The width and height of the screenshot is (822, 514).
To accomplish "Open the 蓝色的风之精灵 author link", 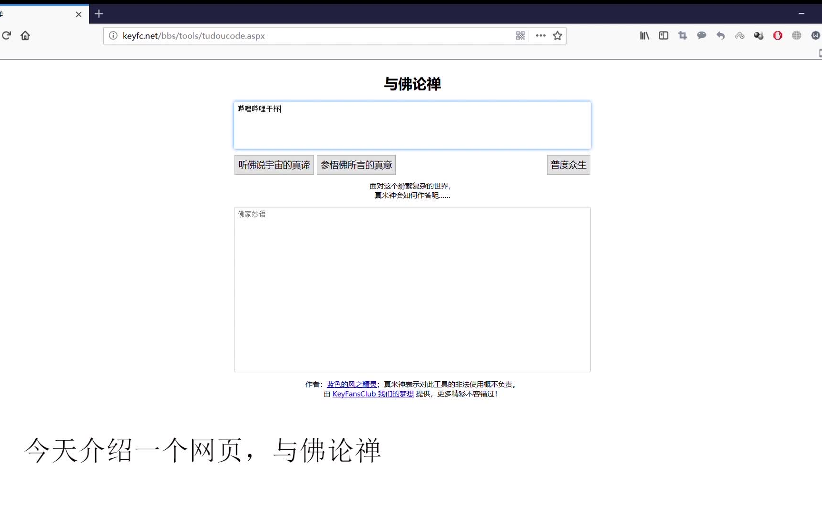I will coord(352,385).
